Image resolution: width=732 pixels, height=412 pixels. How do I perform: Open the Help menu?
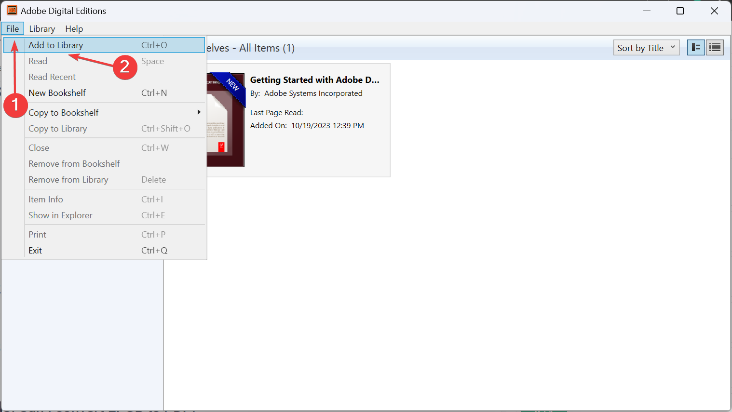coord(74,29)
